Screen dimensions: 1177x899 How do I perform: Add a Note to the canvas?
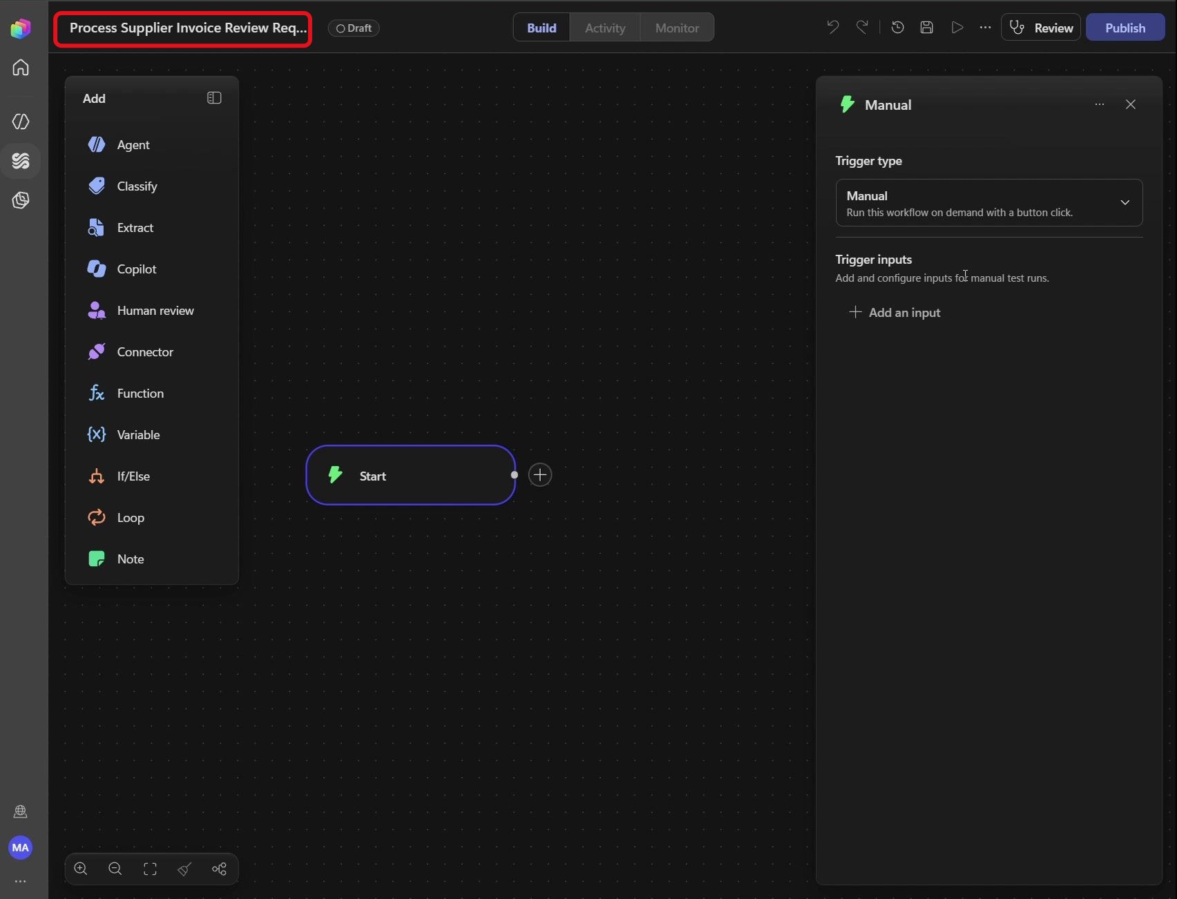coord(151,559)
